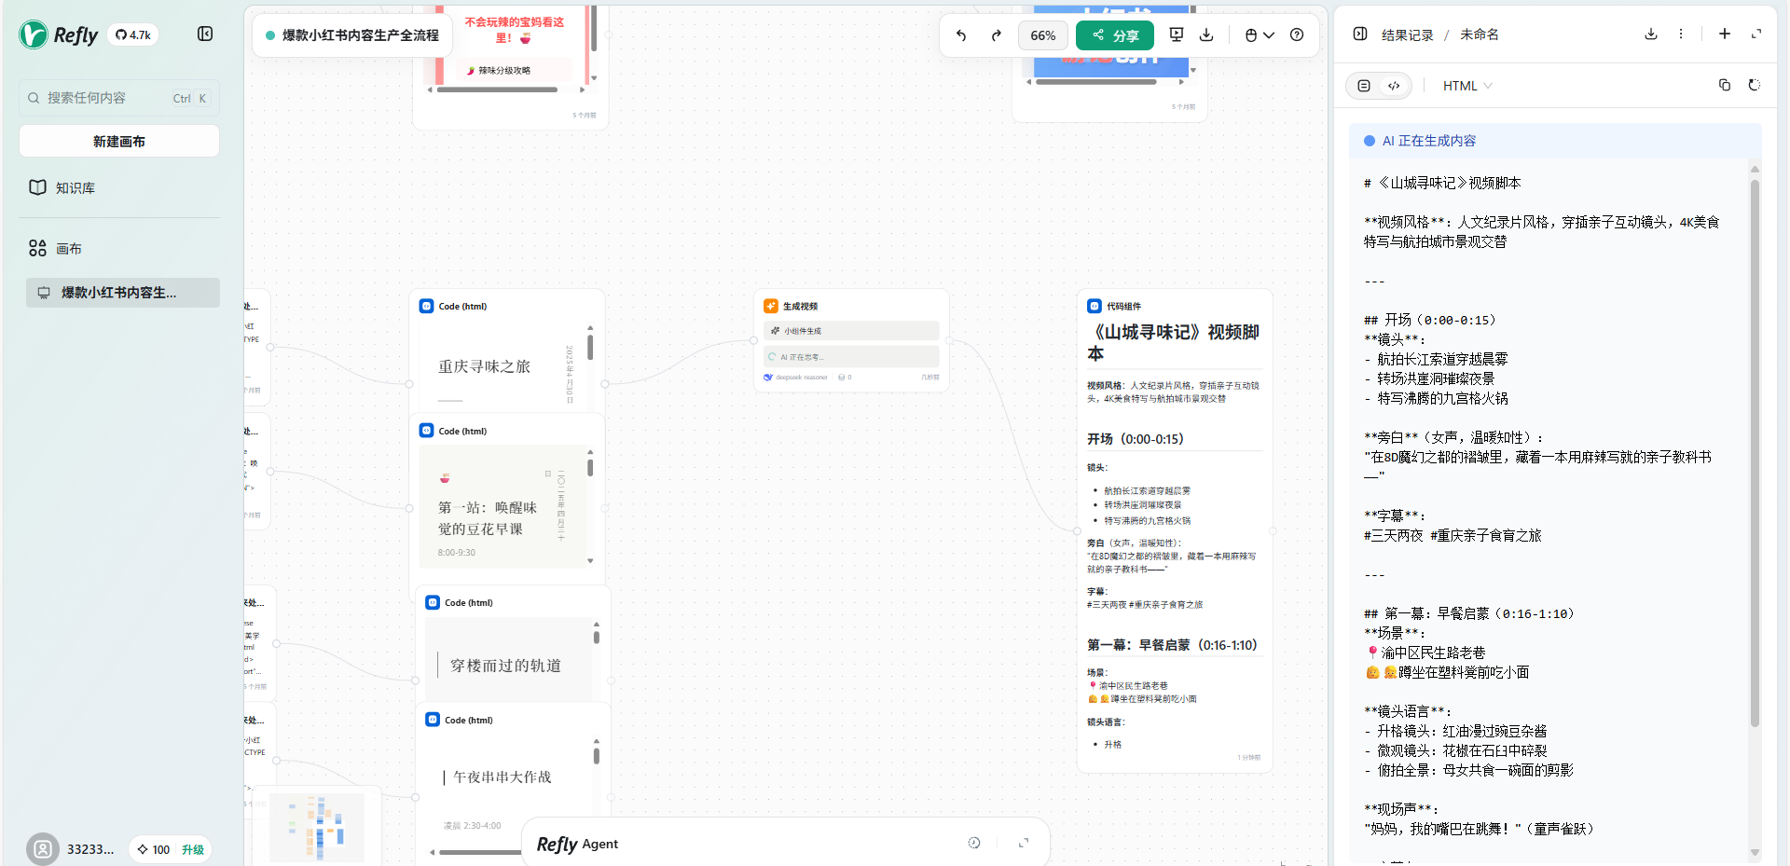Viewport: 1790px width, 866px height.
Task: Select 爆款小红书内容生... canvas in sidebar
Action: (119, 293)
